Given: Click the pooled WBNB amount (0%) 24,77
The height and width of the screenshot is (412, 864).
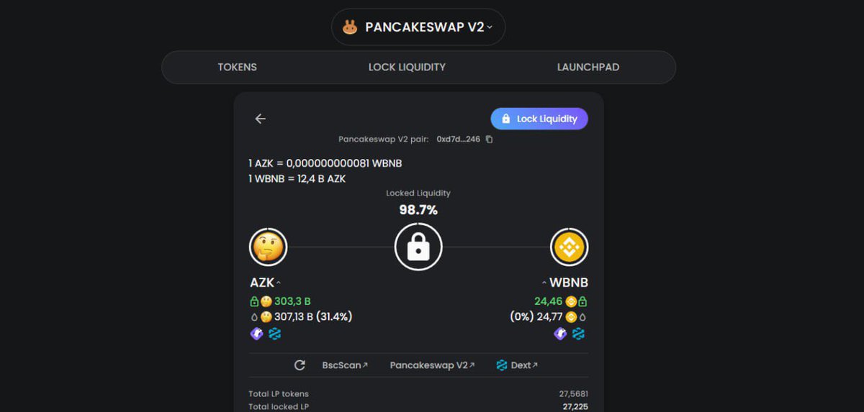Looking at the screenshot, I should [x=536, y=316].
